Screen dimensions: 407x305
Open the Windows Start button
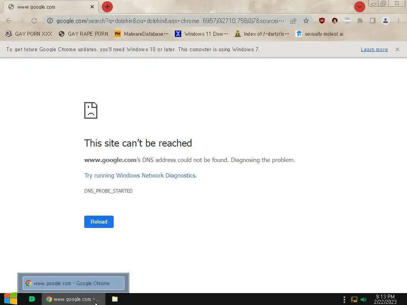[11, 299]
